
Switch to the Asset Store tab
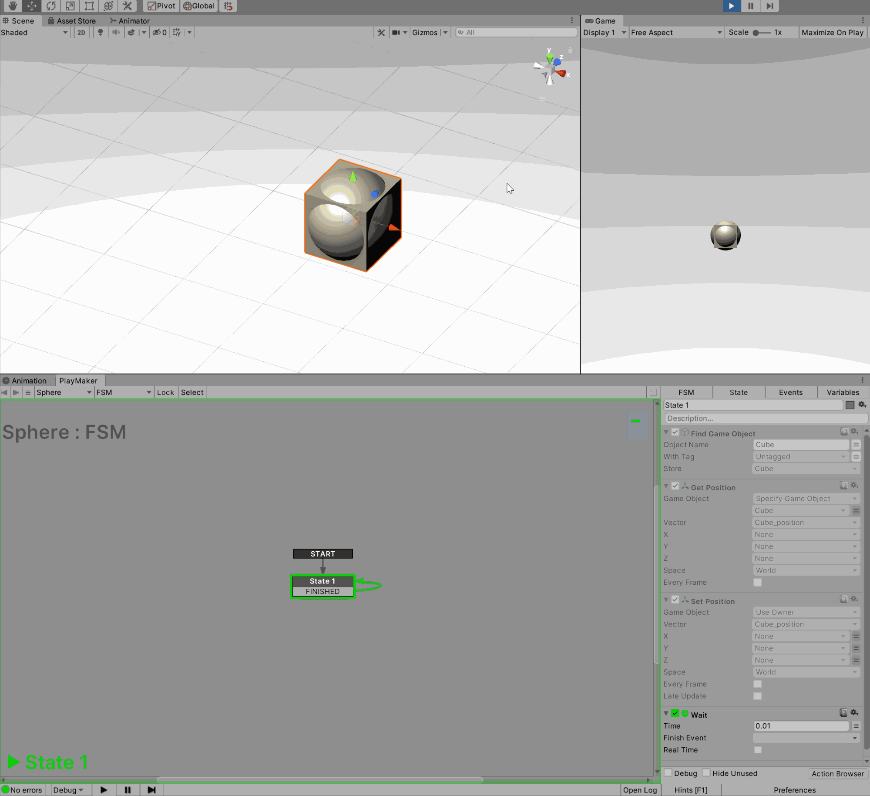[x=72, y=20]
